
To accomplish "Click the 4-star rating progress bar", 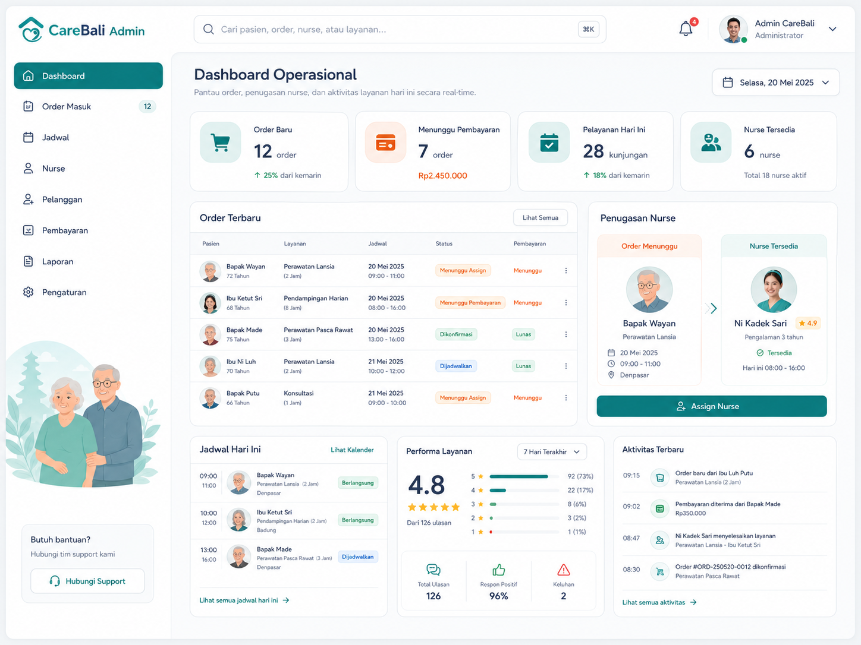I will [x=524, y=491].
